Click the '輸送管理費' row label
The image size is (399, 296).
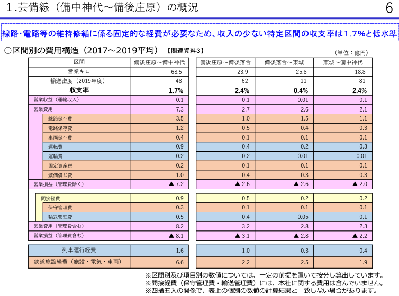60,217
